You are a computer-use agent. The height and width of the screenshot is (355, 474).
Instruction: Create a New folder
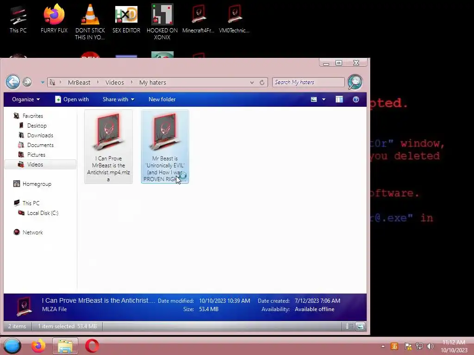[x=162, y=99]
